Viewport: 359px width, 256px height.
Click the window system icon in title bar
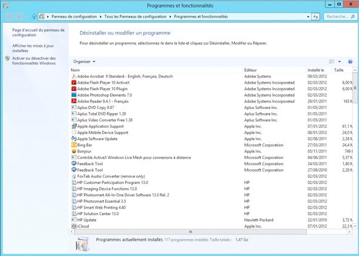[x=6, y=5]
